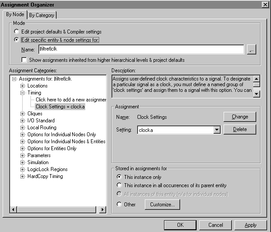271x232 pixels.
Task: Close the Assignment Organizer dialog
Action: 265,4
